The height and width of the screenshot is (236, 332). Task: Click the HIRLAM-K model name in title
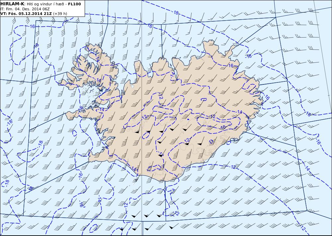(x=12, y=4)
